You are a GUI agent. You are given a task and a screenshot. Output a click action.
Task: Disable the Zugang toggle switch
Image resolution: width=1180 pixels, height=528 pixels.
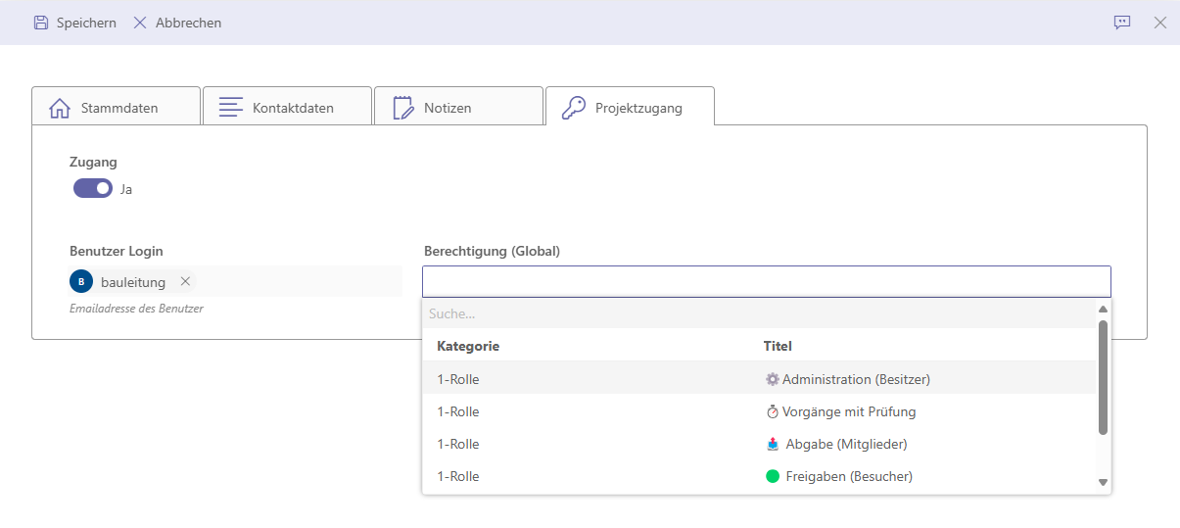click(93, 188)
